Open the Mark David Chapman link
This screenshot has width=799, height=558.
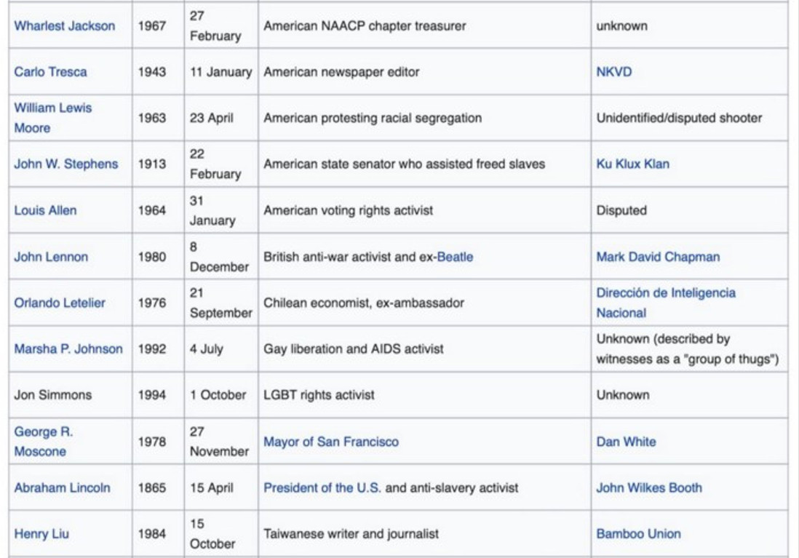coord(659,257)
